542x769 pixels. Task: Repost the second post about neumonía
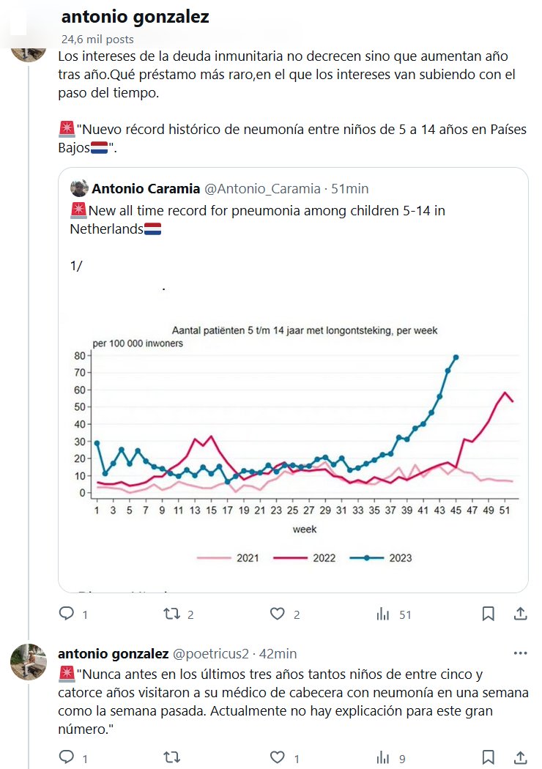172,757
